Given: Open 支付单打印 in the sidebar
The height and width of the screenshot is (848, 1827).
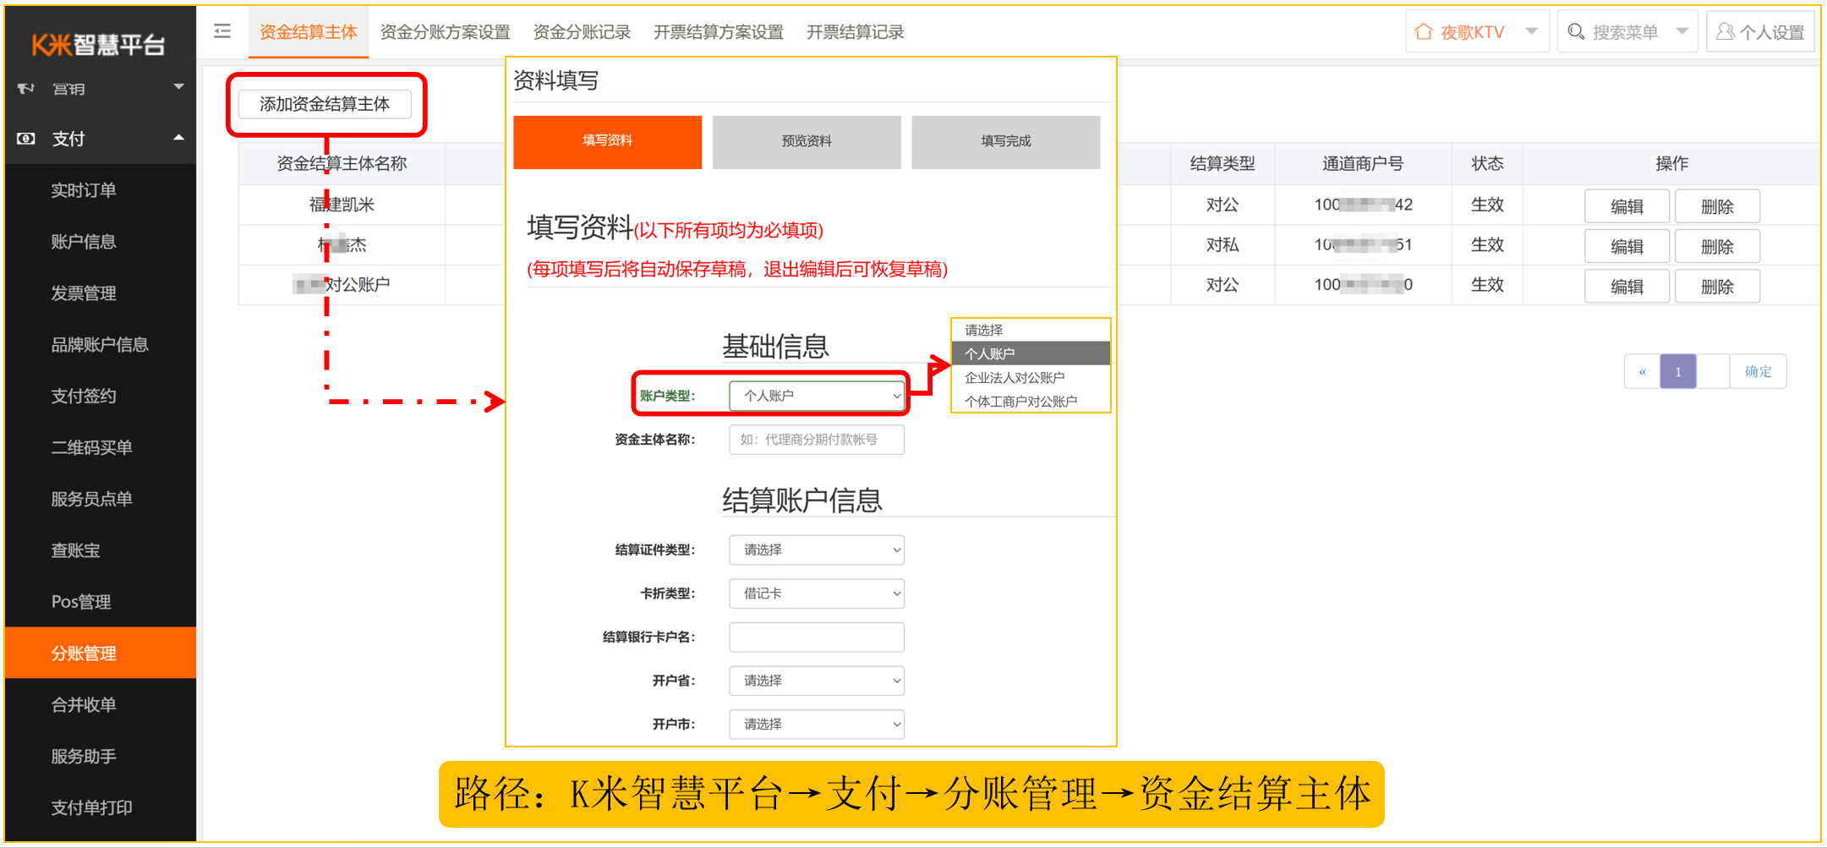Looking at the screenshot, I should pos(101,807).
